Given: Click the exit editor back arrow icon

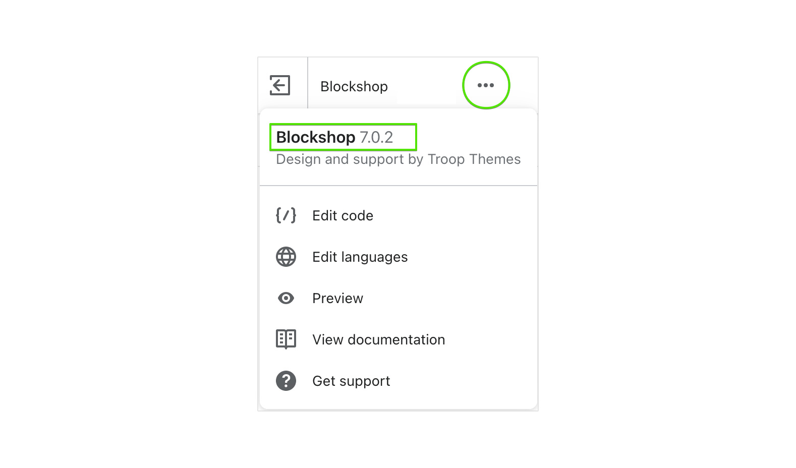Looking at the screenshot, I should point(280,85).
